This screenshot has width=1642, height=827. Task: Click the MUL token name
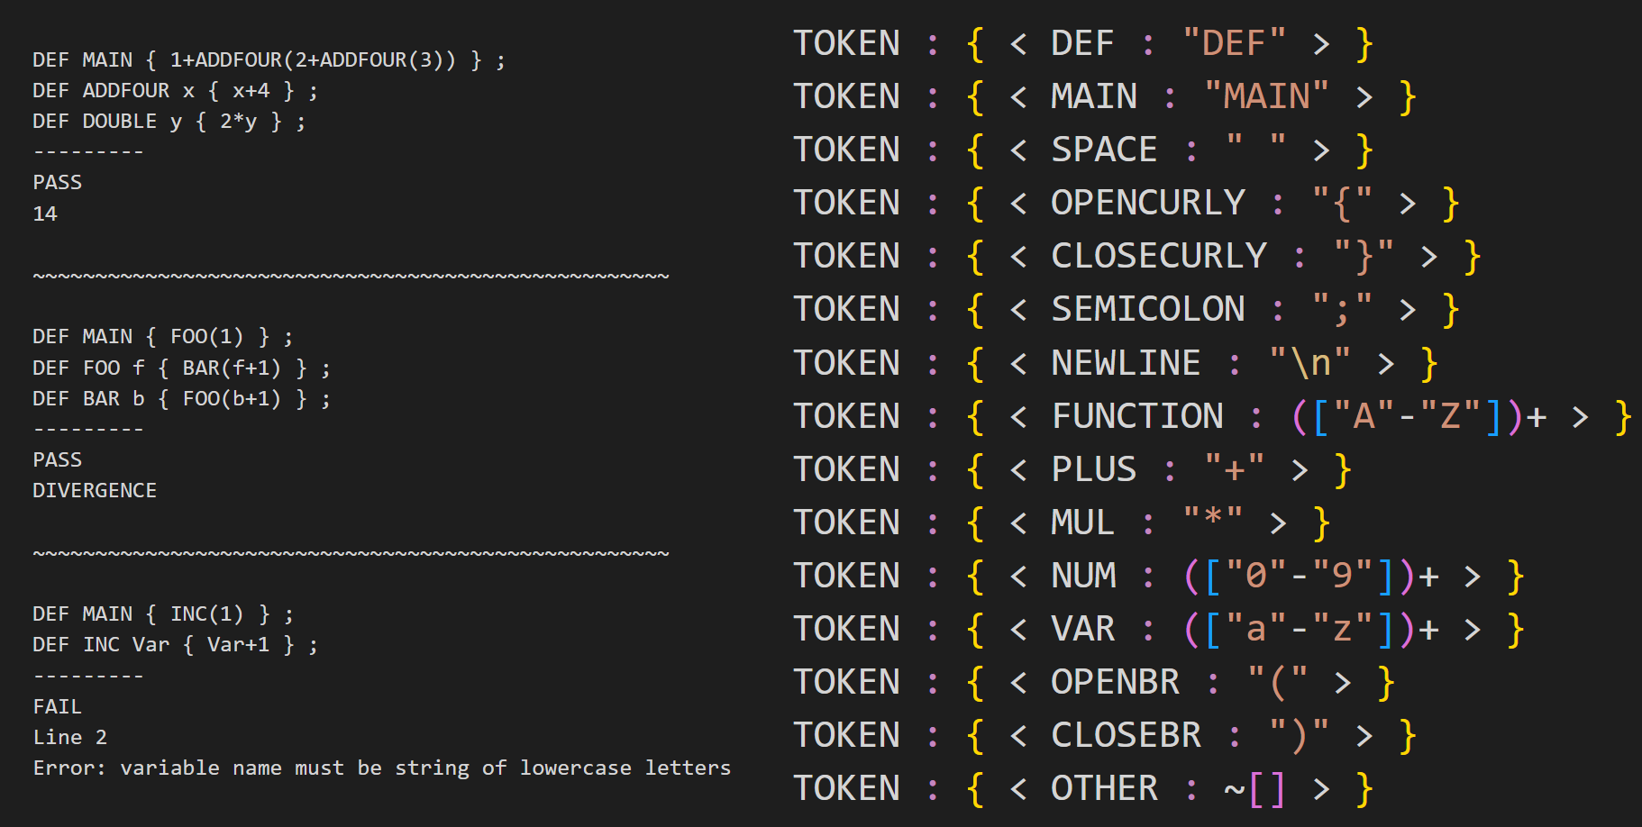tap(1083, 523)
